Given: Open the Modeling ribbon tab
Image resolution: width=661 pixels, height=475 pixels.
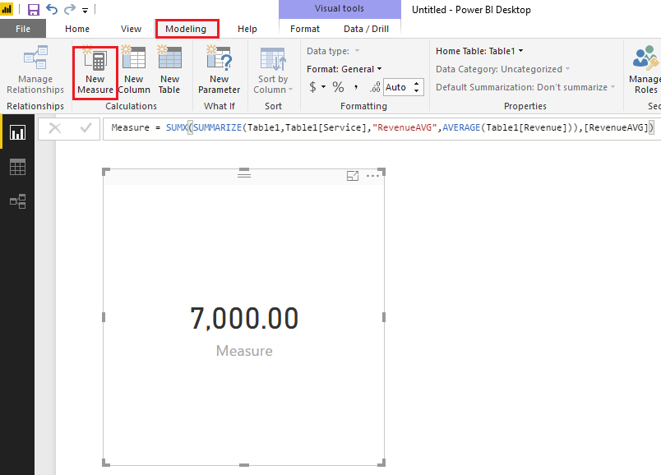Looking at the screenshot, I should (x=186, y=29).
